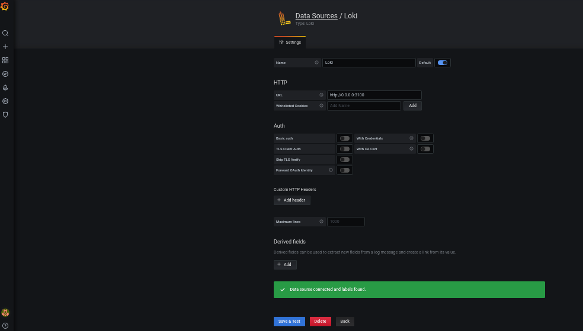The width and height of the screenshot is (583, 331).
Task: Click the plus Create icon in sidebar
Action: point(5,47)
